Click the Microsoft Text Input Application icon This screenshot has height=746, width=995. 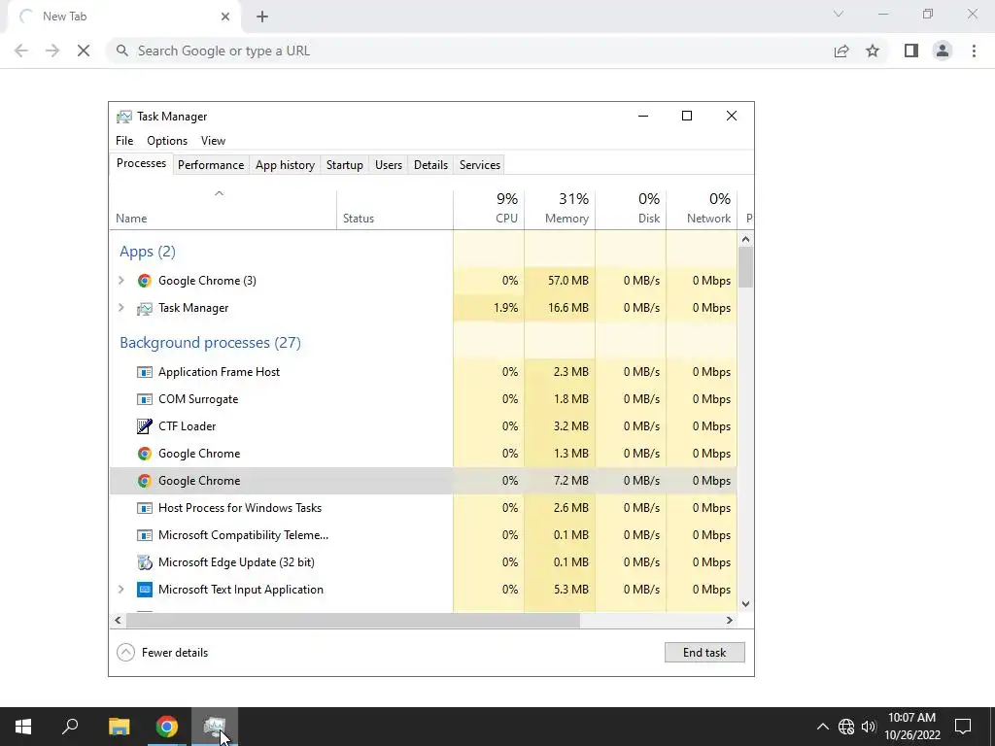(x=145, y=590)
